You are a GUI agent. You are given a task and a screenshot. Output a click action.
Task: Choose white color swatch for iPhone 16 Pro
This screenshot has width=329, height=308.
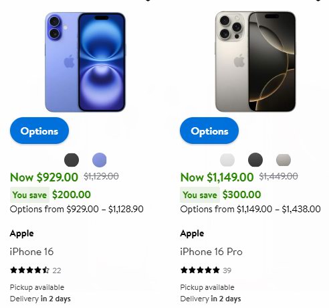[227, 160]
